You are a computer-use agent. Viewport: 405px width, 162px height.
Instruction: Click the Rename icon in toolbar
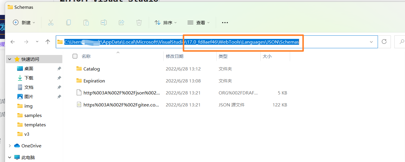(x=103, y=23)
